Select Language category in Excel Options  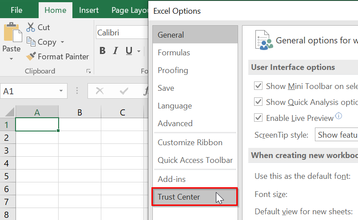click(x=195, y=106)
